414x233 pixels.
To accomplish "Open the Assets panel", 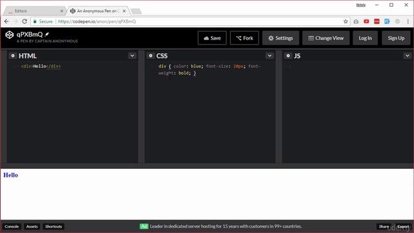I will pyautogui.click(x=32, y=227).
